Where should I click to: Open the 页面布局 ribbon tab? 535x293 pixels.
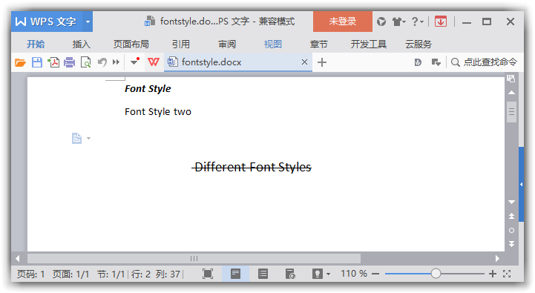(131, 44)
